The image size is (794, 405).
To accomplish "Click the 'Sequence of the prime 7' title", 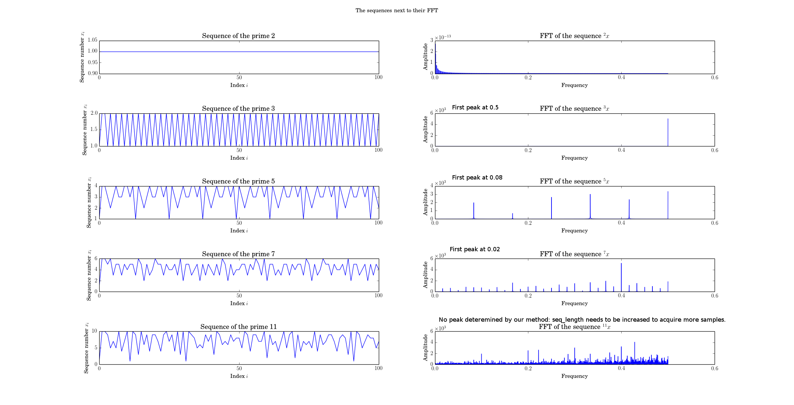I will (x=239, y=254).
